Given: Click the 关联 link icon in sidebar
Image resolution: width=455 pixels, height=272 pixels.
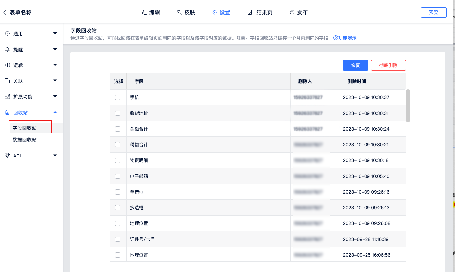Looking at the screenshot, I should click(7, 81).
